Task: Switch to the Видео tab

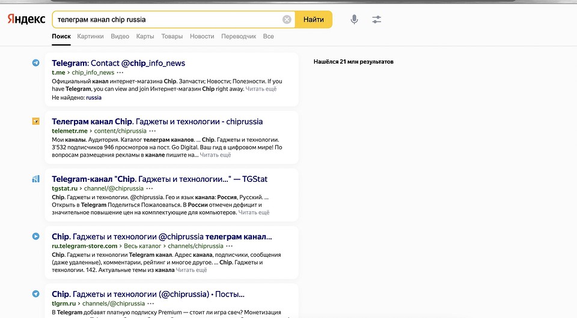Action: (x=120, y=37)
